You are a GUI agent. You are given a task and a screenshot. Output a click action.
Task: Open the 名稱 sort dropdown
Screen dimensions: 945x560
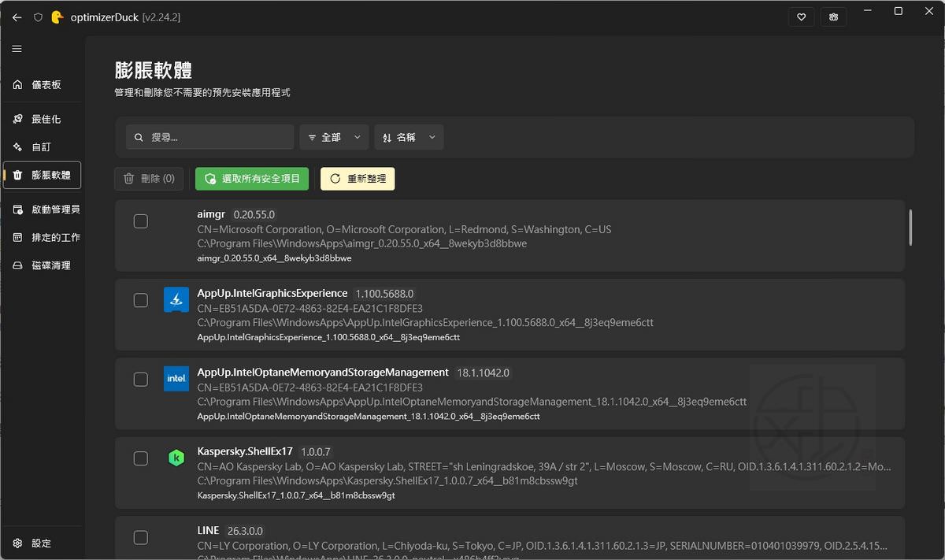409,137
